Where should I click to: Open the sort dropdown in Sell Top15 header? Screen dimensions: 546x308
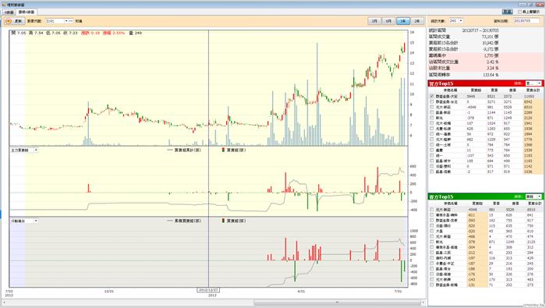click(x=534, y=196)
